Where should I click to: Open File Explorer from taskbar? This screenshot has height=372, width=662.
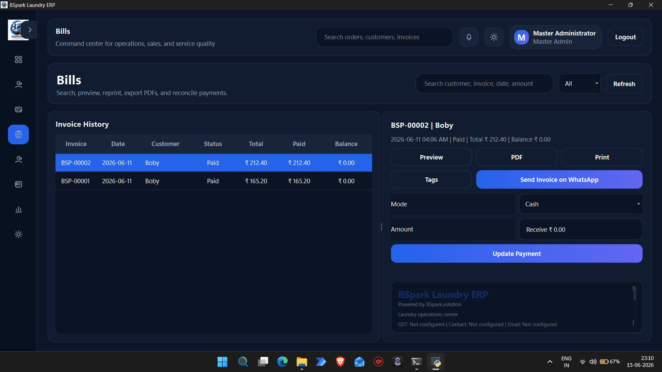point(302,362)
